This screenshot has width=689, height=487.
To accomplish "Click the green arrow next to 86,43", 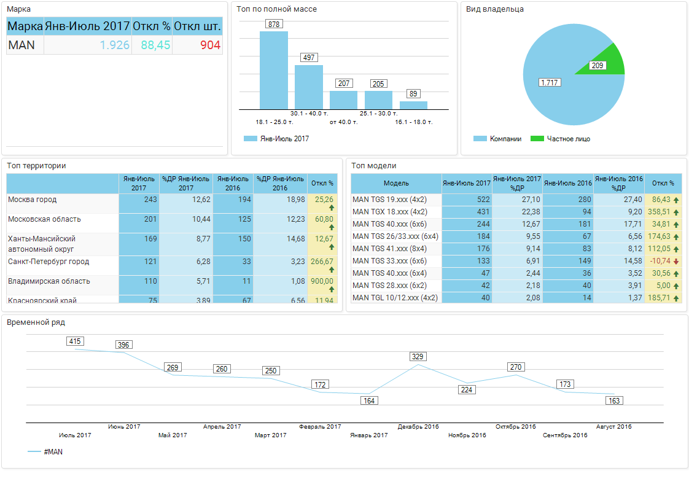I will point(676,200).
